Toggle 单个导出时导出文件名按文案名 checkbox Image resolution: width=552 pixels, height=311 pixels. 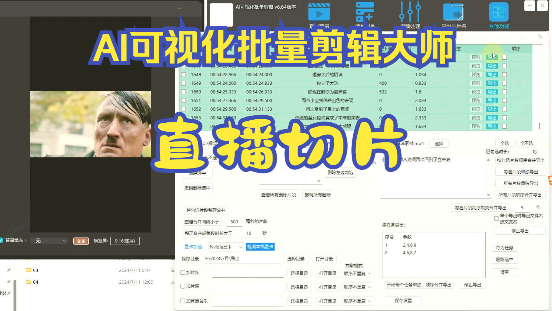(497, 219)
